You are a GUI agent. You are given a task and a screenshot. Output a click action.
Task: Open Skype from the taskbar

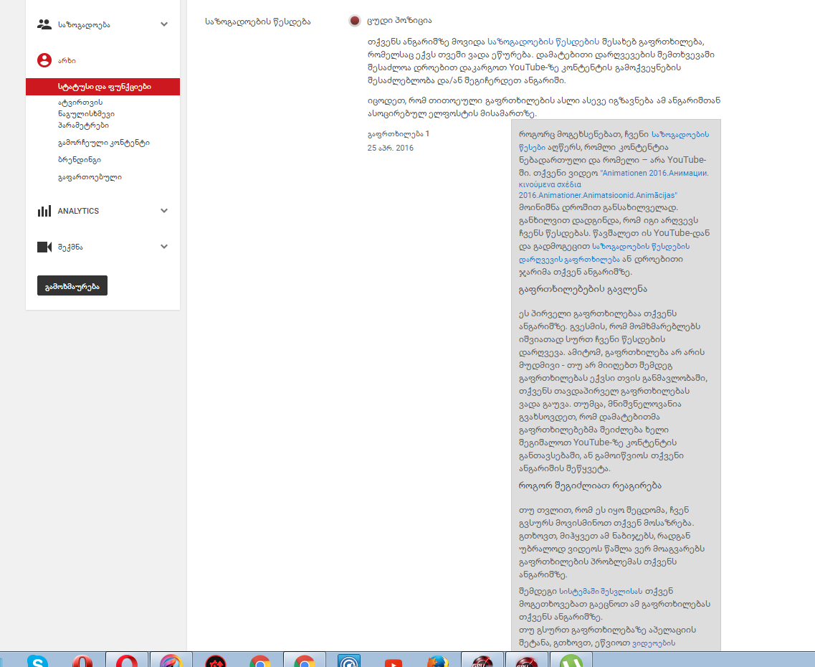(37, 661)
